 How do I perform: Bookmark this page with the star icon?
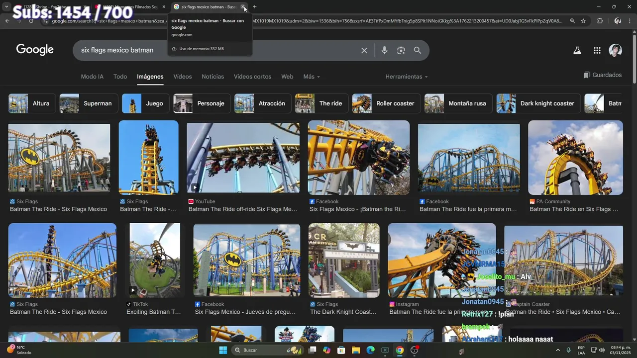(583, 21)
